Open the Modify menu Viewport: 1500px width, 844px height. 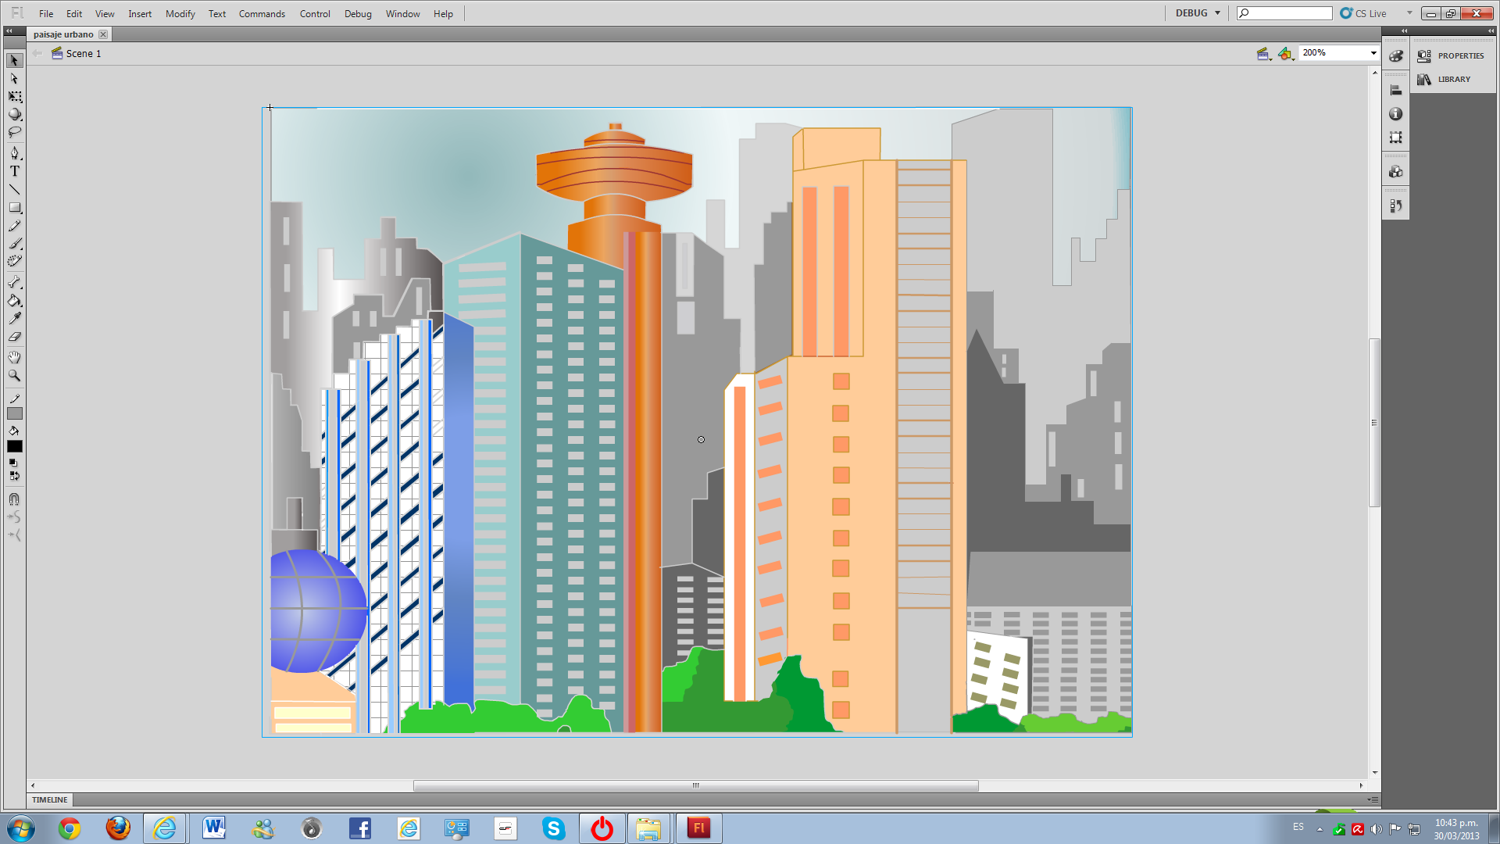click(180, 13)
